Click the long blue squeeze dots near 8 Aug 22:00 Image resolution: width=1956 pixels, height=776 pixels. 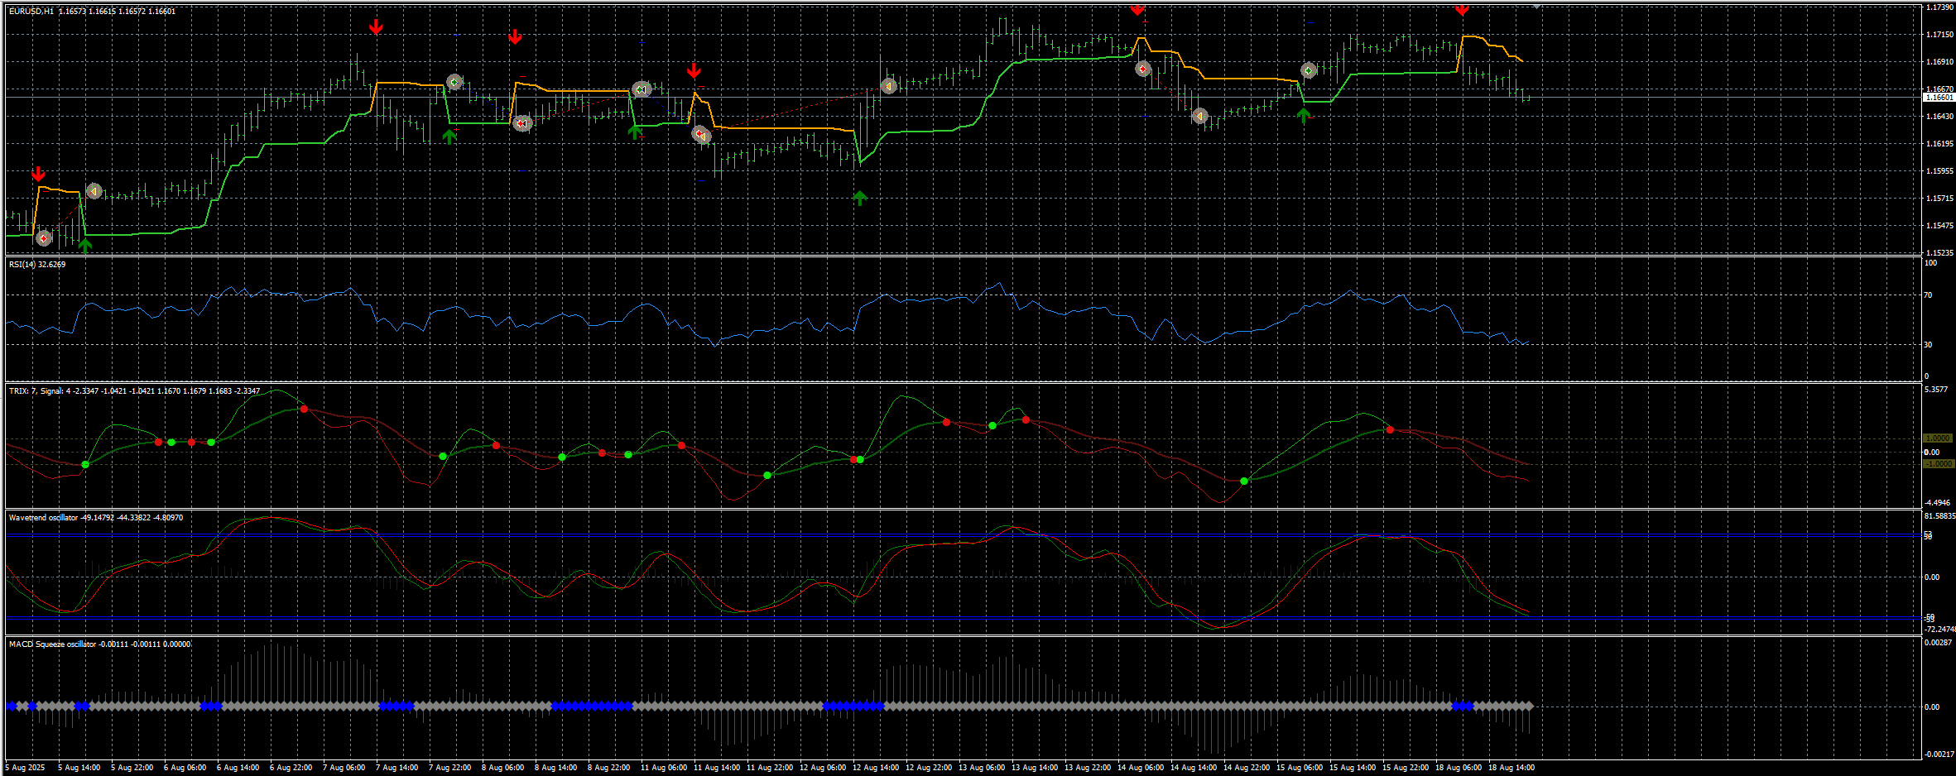[592, 706]
